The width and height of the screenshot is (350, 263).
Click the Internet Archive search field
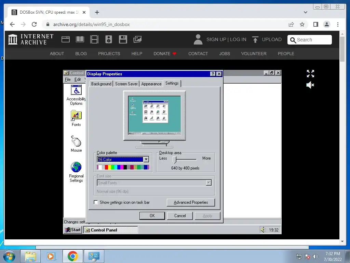(x=310, y=40)
